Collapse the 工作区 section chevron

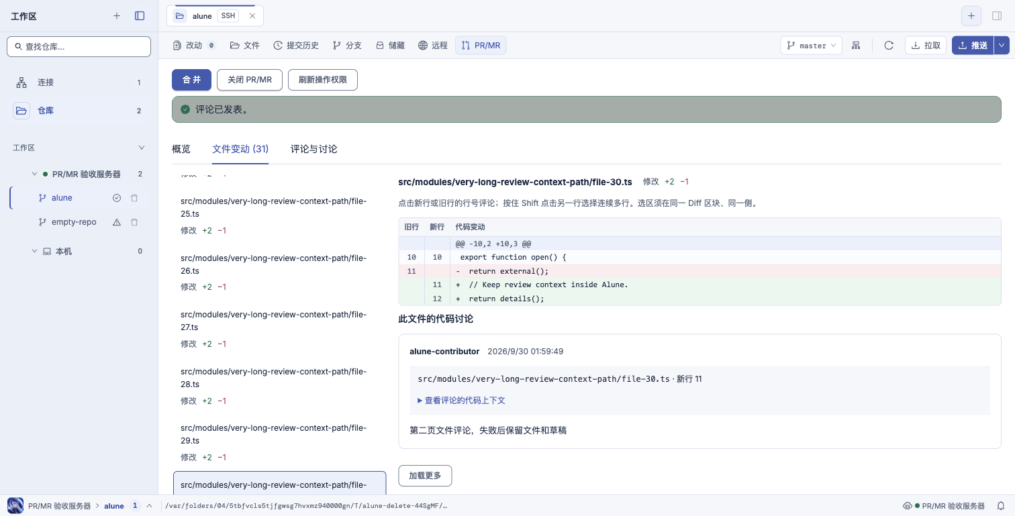[x=141, y=148]
